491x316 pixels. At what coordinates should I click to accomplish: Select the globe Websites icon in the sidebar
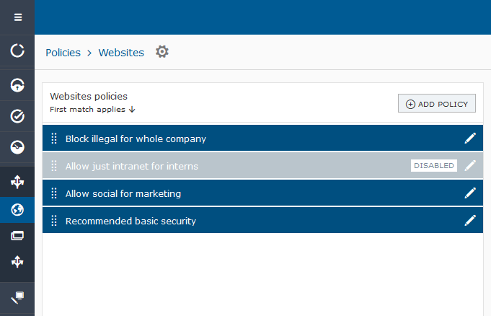click(x=17, y=210)
